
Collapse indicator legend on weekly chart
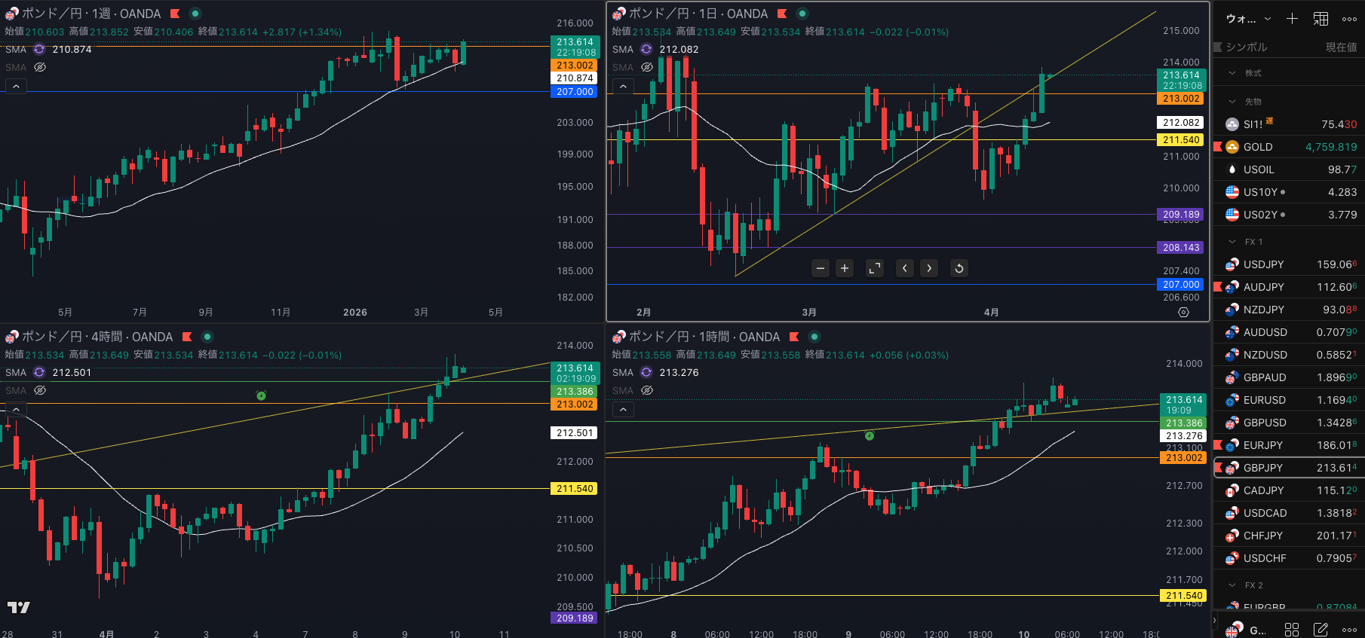16,87
